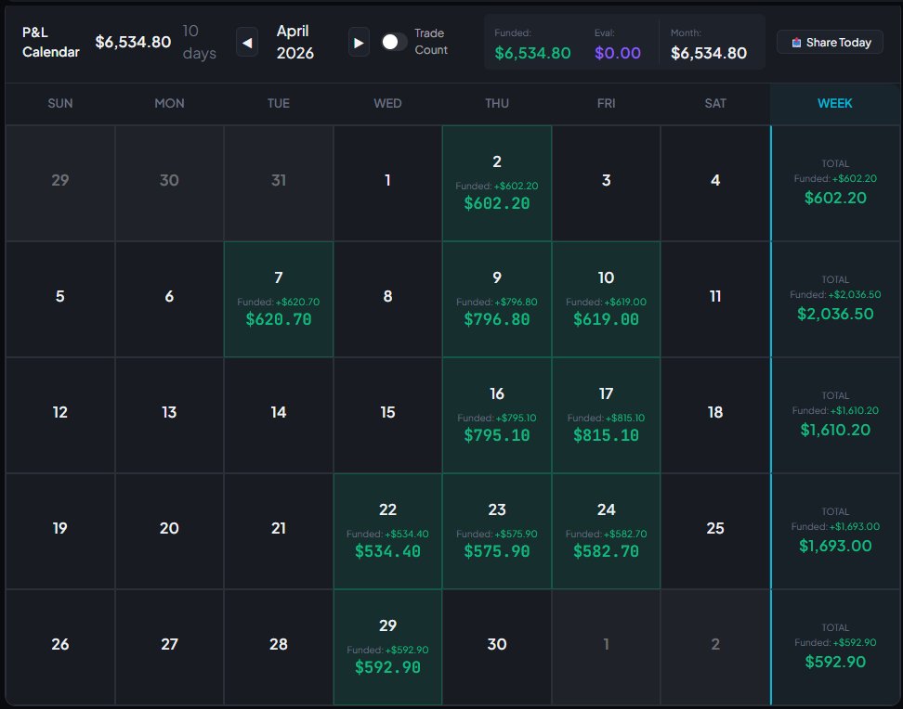This screenshot has height=709, width=903.
Task: Select day April 25
Action: (715, 531)
